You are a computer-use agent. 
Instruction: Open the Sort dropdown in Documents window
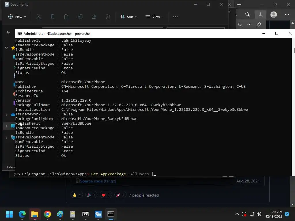coord(129,17)
